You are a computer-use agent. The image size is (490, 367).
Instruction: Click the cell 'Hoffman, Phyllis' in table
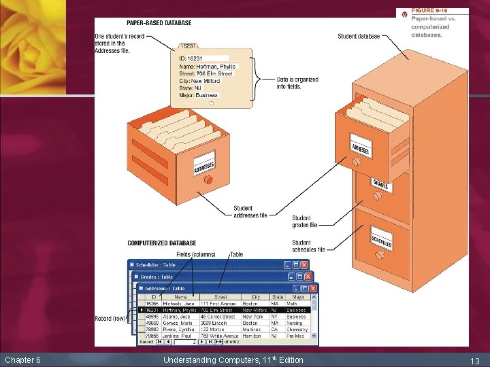tap(180, 310)
